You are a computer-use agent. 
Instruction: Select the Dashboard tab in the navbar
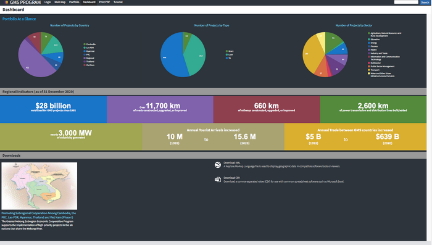click(89, 2)
